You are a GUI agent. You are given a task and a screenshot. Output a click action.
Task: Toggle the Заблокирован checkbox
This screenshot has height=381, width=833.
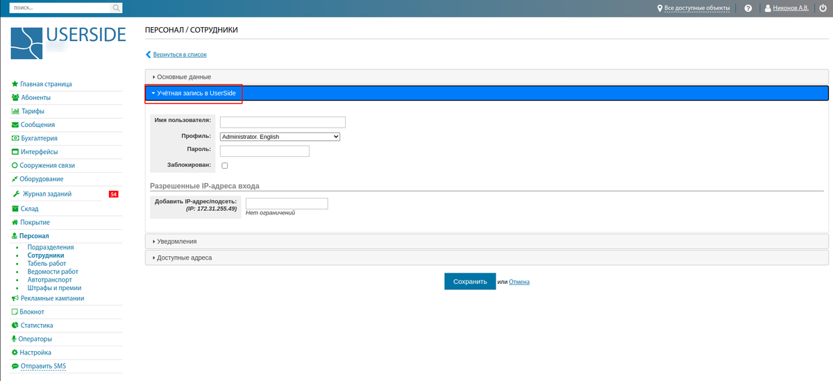click(224, 165)
